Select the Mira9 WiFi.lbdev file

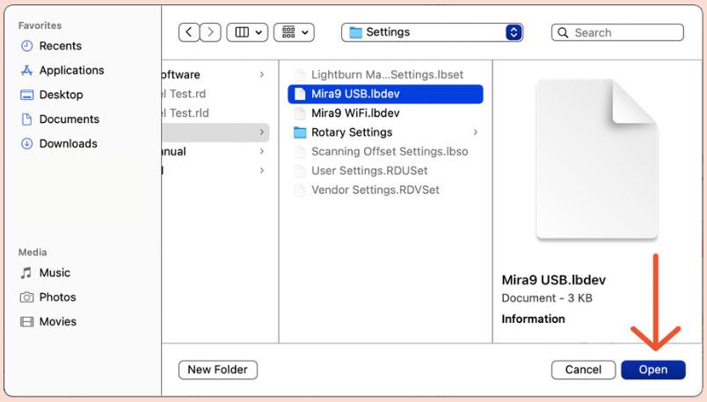[385, 113]
